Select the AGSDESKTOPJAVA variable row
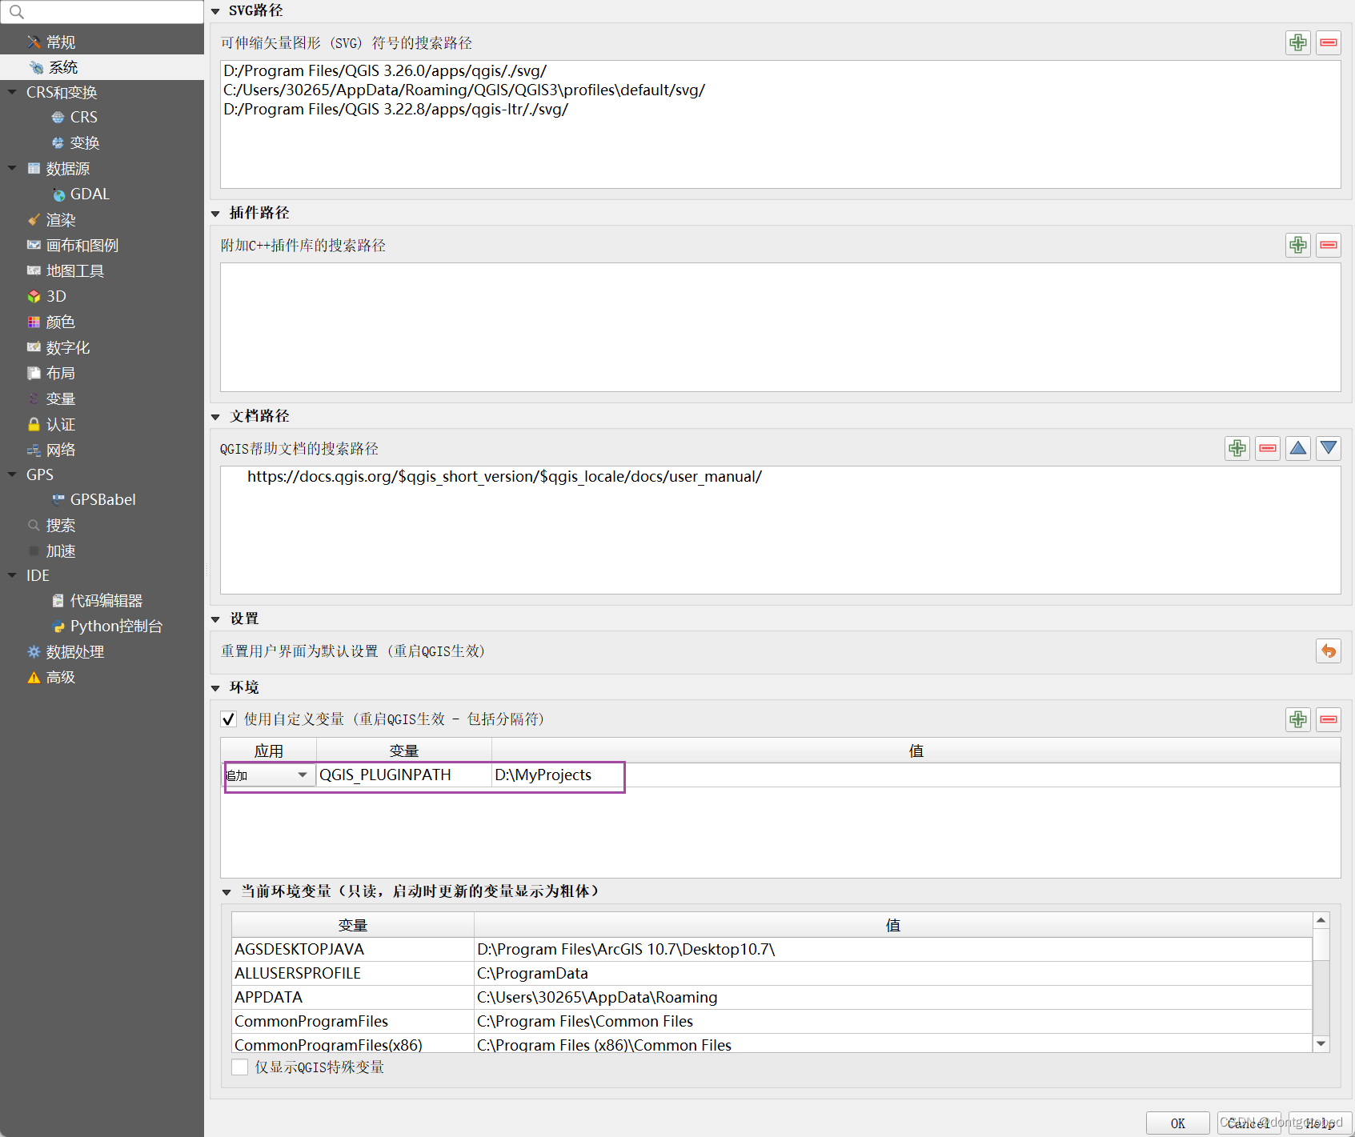1355x1137 pixels. (772, 950)
